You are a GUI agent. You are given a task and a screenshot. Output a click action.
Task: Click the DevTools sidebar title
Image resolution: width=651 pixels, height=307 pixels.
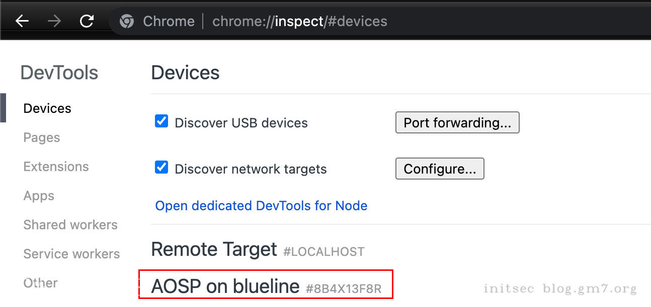pos(59,73)
